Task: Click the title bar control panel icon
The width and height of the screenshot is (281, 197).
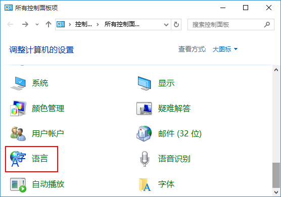Action: (x=9, y=8)
